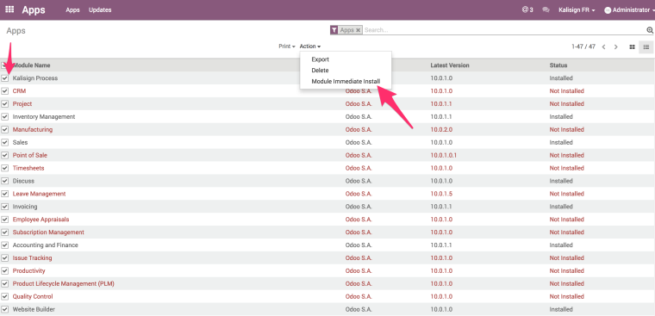Click Website Builder module name
The image size is (655, 316).
pyautogui.click(x=34, y=310)
